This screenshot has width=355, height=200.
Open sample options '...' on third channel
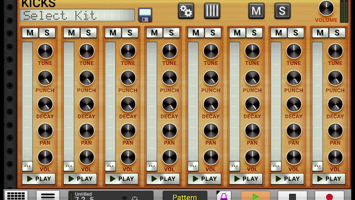tap(110, 166)
